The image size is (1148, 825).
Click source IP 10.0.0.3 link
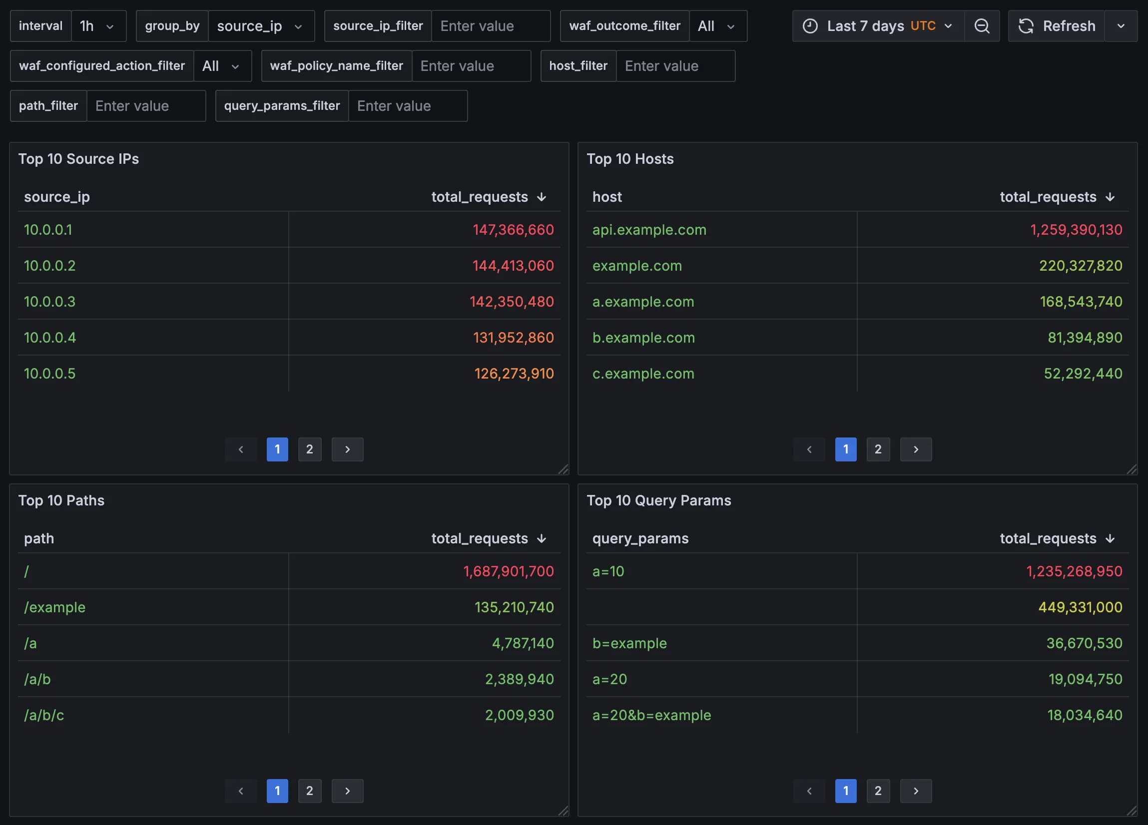[x=49, y=302]
